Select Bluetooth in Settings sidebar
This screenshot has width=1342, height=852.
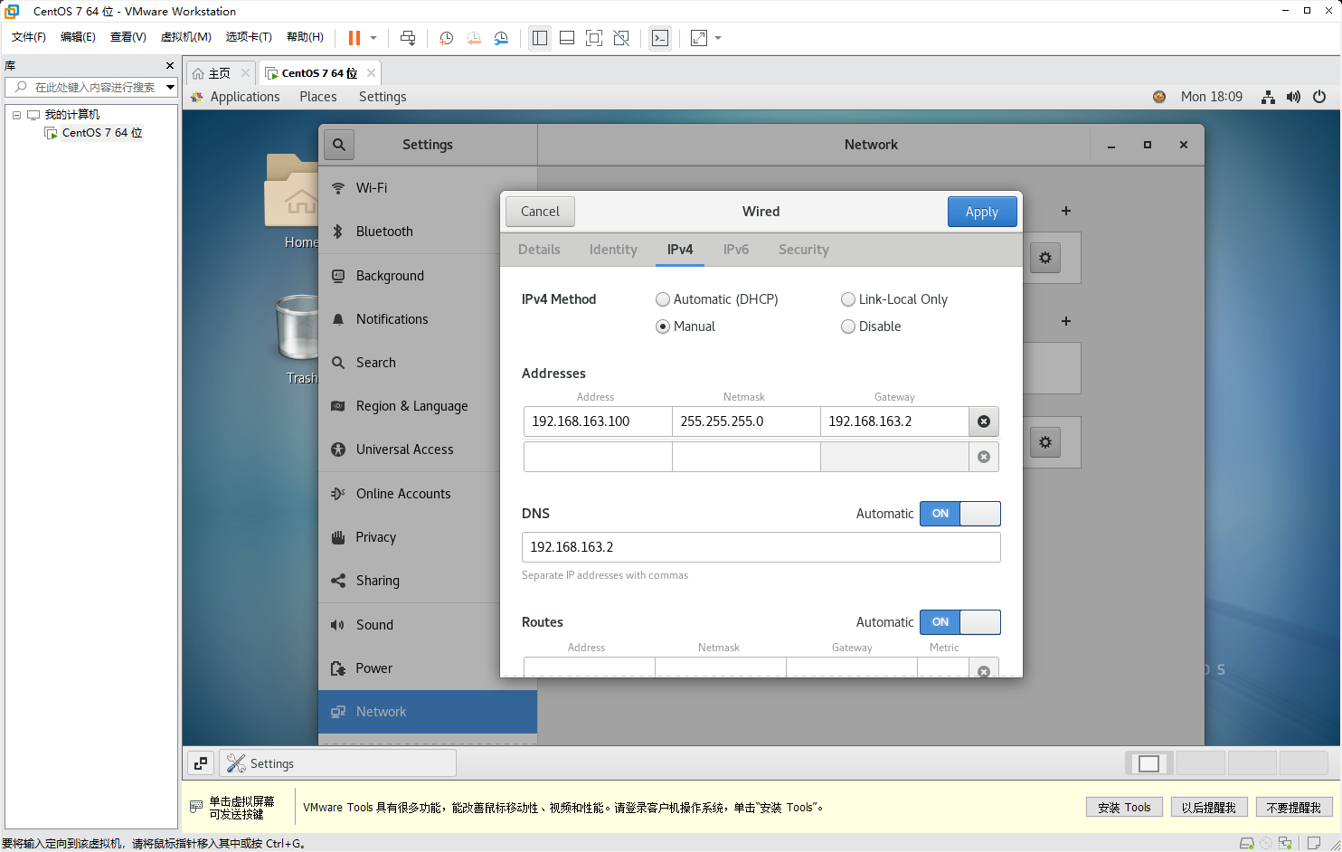(428, 232)
